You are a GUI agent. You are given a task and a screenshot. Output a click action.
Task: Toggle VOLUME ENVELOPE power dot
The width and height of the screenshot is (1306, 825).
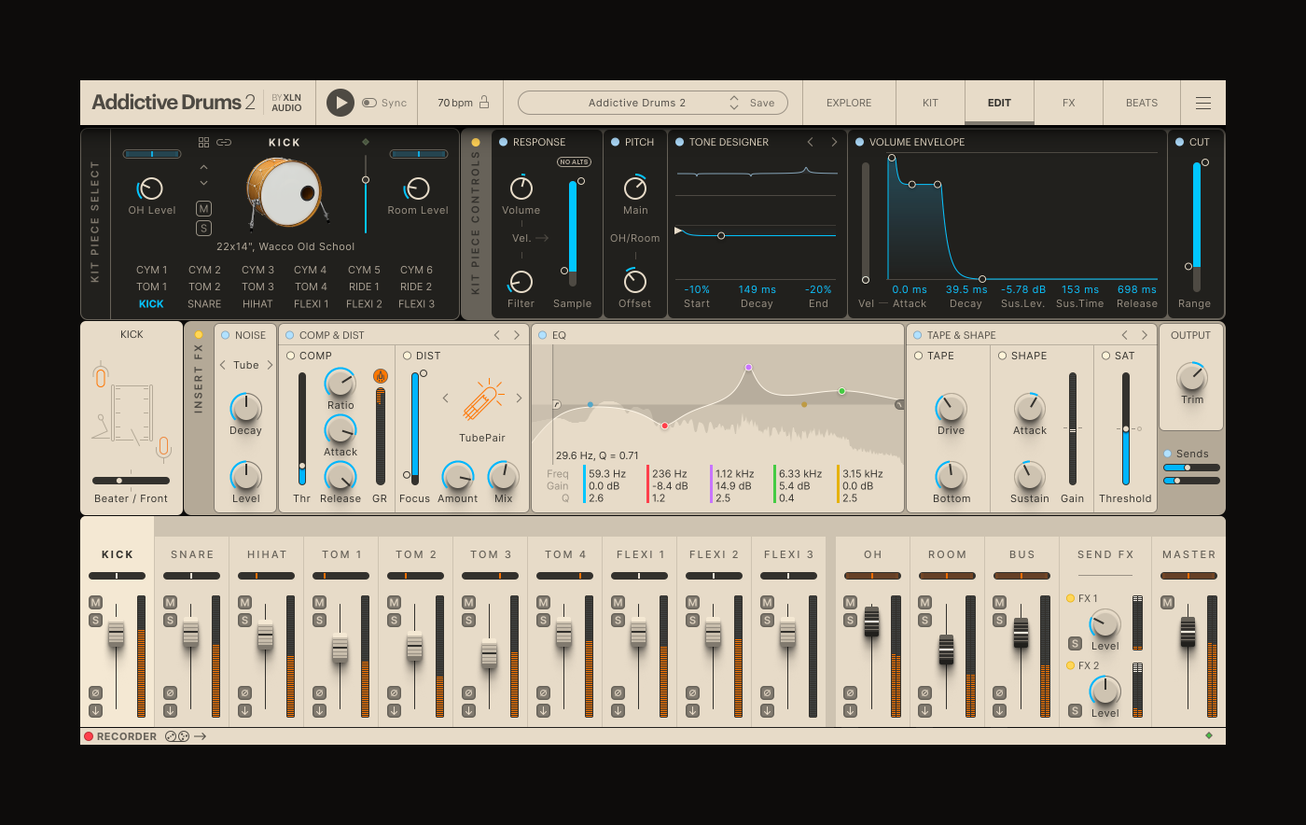(859, 142)
